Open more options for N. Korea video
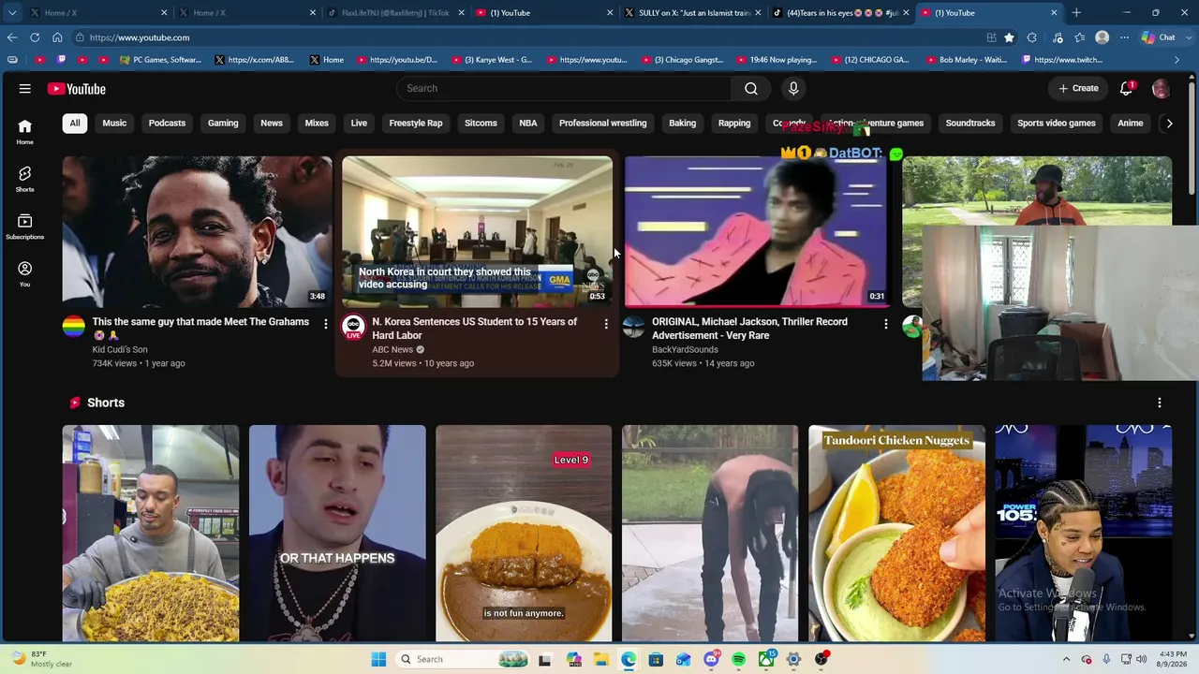 [x=606, y=324]
